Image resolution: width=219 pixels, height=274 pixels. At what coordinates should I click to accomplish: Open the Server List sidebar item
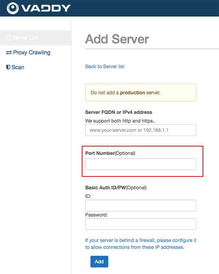[36, 38]
